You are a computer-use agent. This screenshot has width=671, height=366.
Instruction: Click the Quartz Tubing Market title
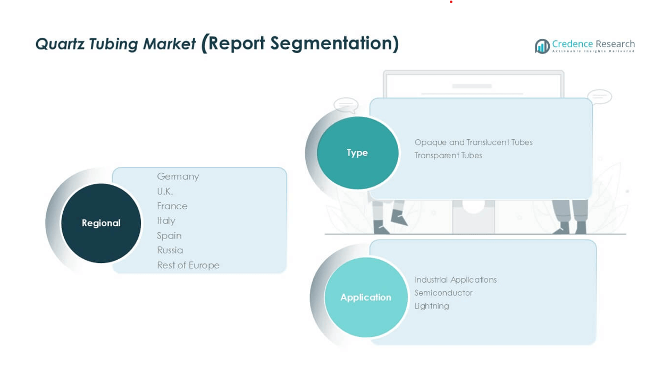[x=115, y=44]
